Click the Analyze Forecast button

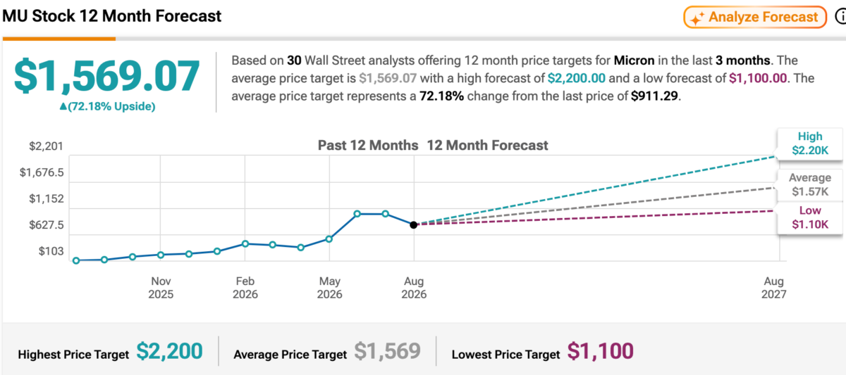[x=754, y=18]
